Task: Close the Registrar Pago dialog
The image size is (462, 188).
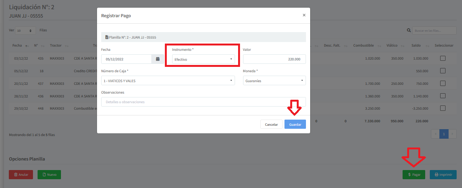Action: coord(304,15)
